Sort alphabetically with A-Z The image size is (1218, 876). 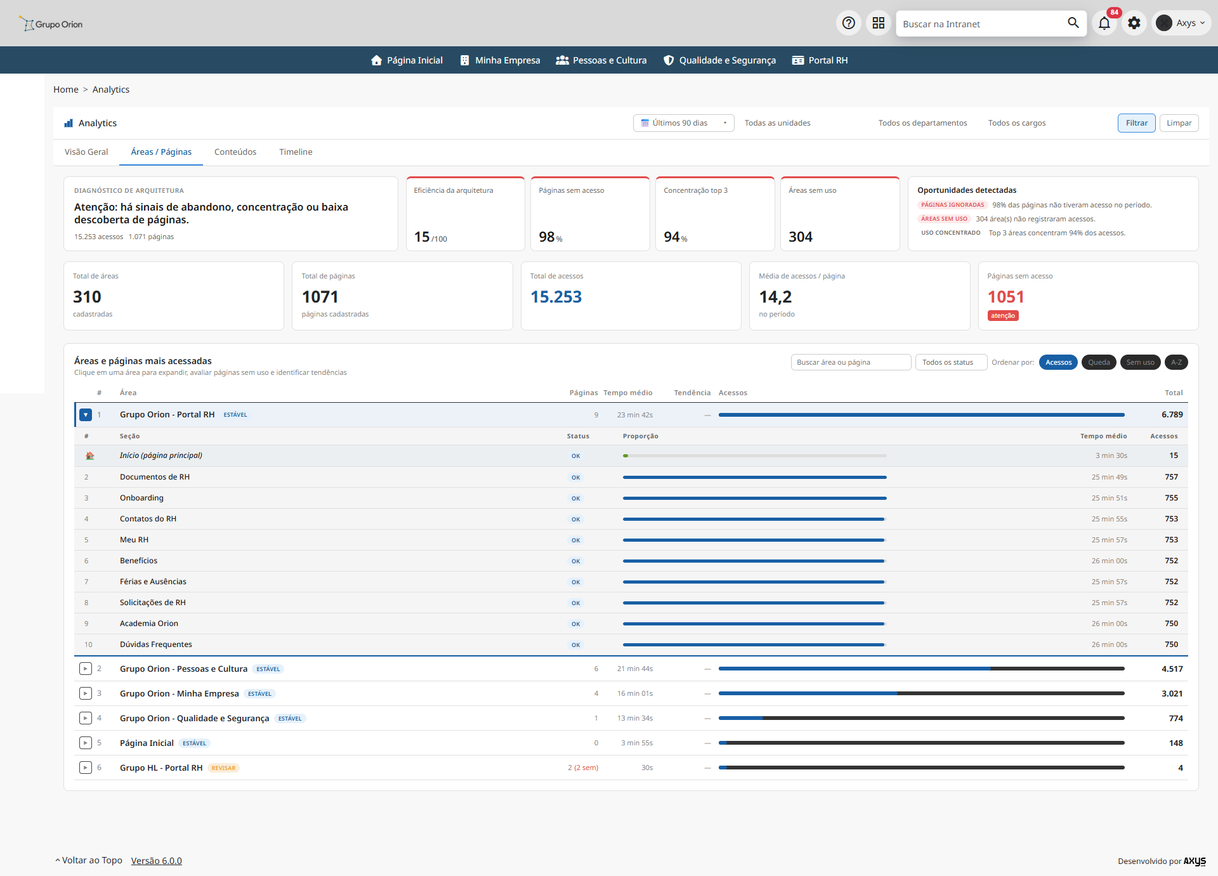[1176, 362]
